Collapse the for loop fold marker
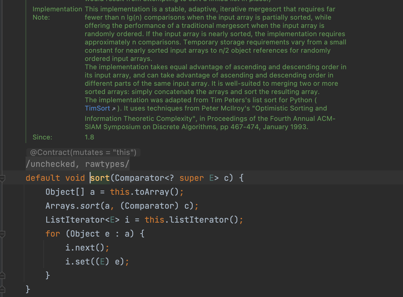Viewport: 403px width, 297px height. [2, 234]
